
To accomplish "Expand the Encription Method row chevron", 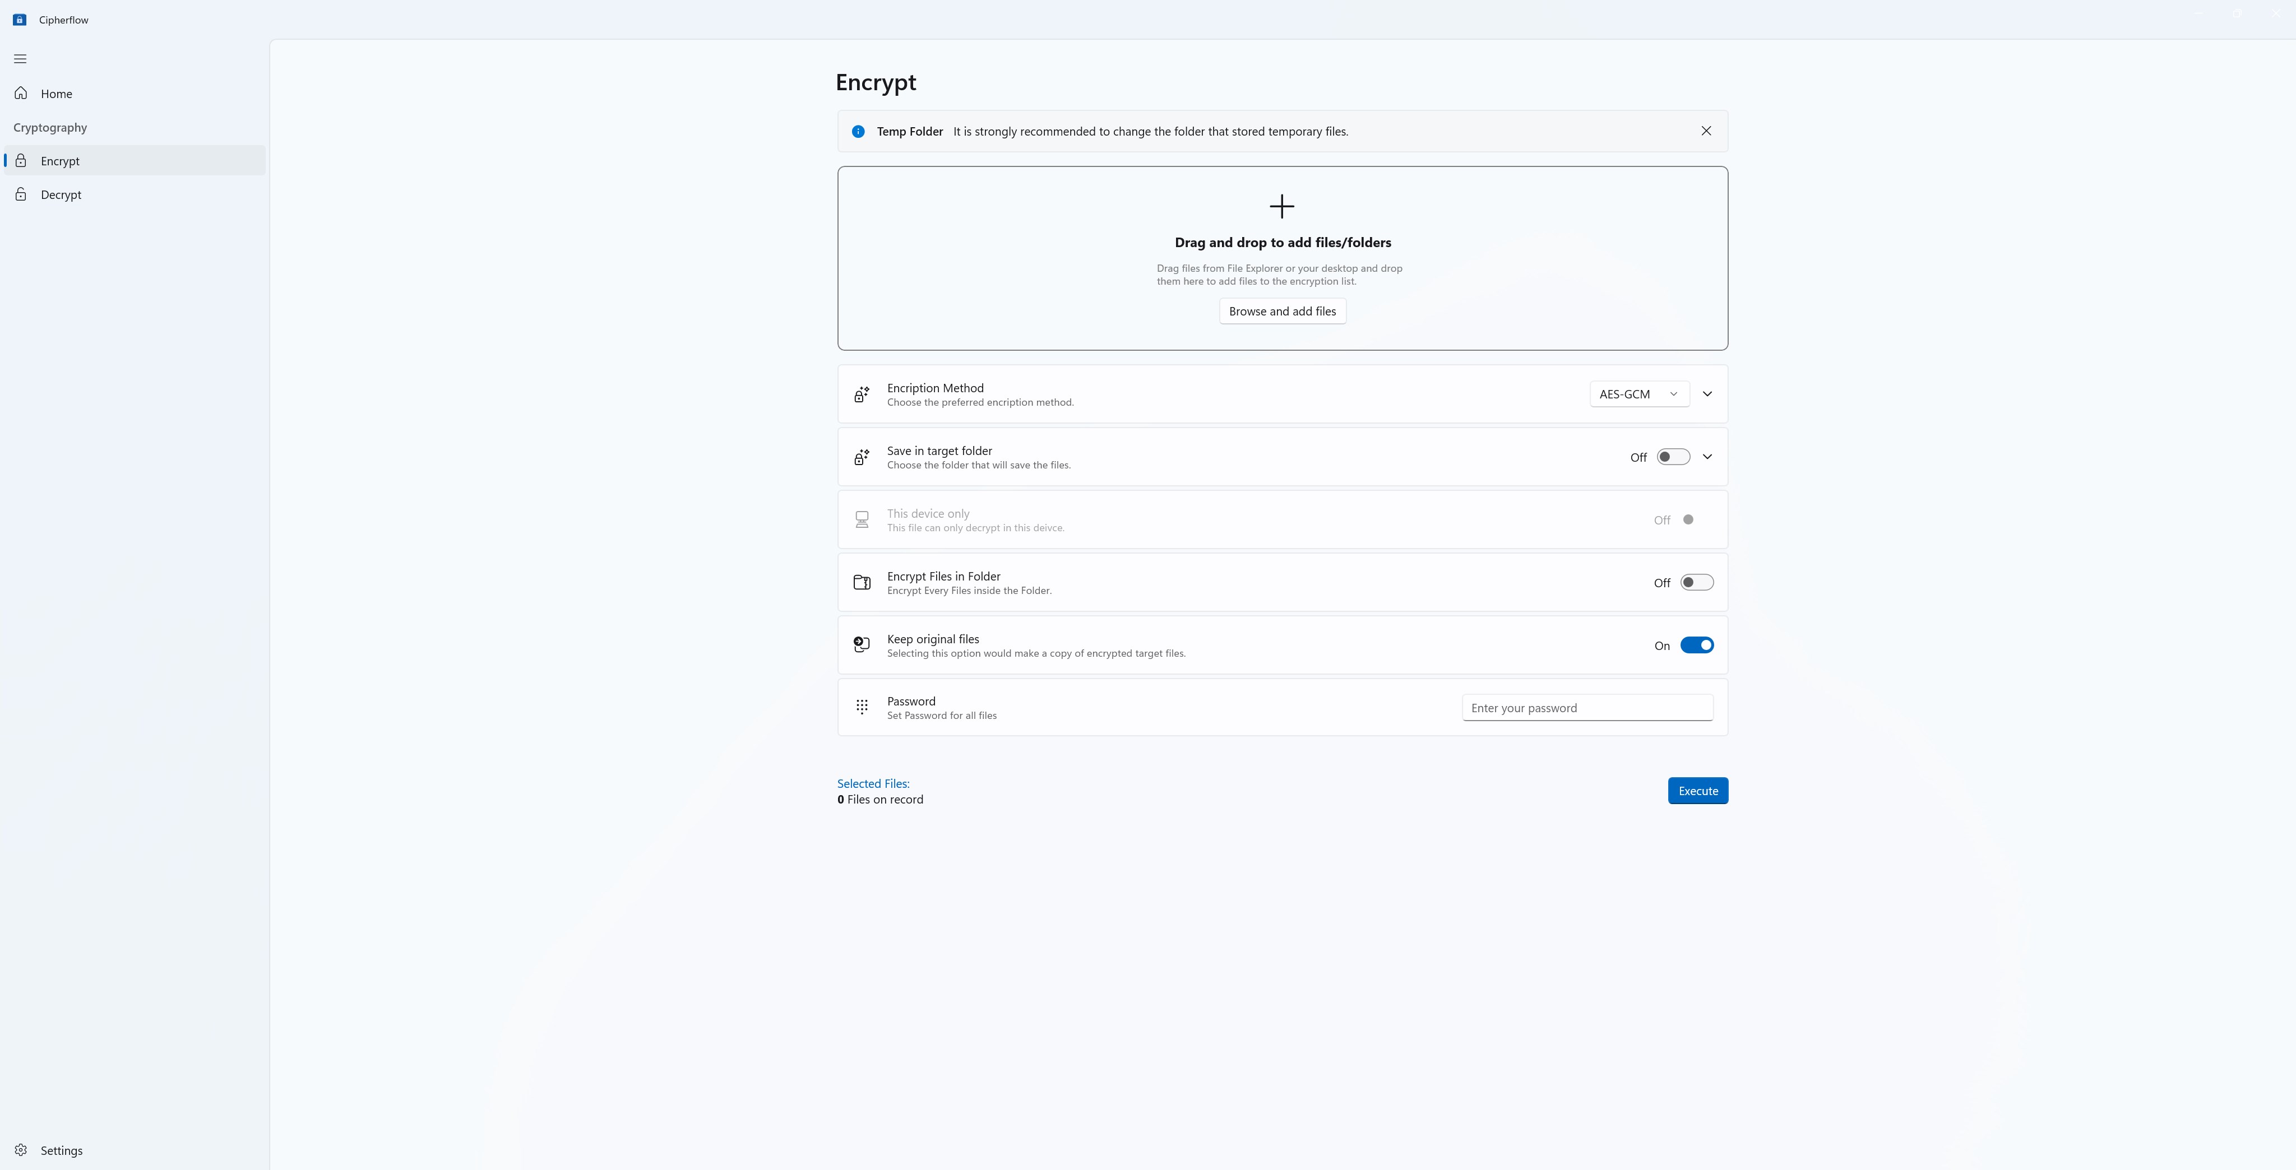I will 1707,394.
